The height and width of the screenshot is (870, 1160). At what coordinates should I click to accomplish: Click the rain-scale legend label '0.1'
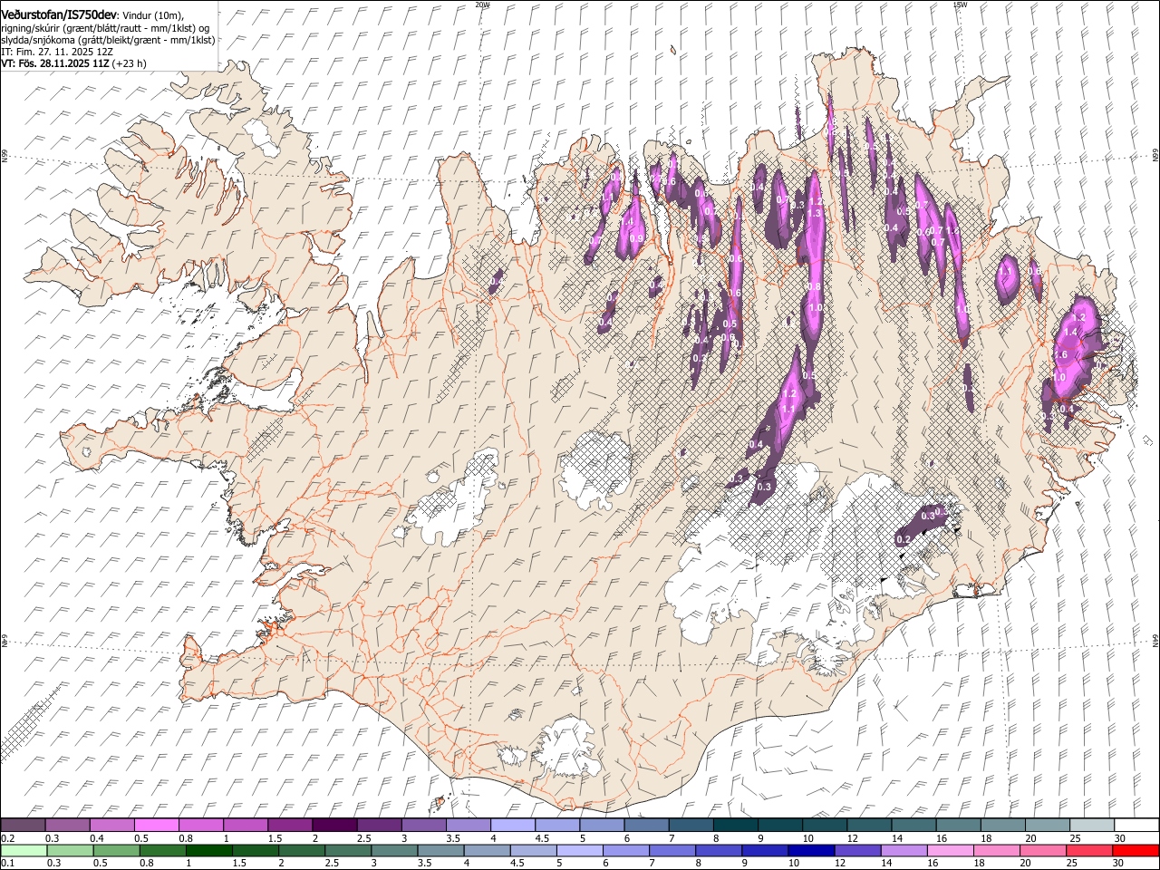[7, 864]
